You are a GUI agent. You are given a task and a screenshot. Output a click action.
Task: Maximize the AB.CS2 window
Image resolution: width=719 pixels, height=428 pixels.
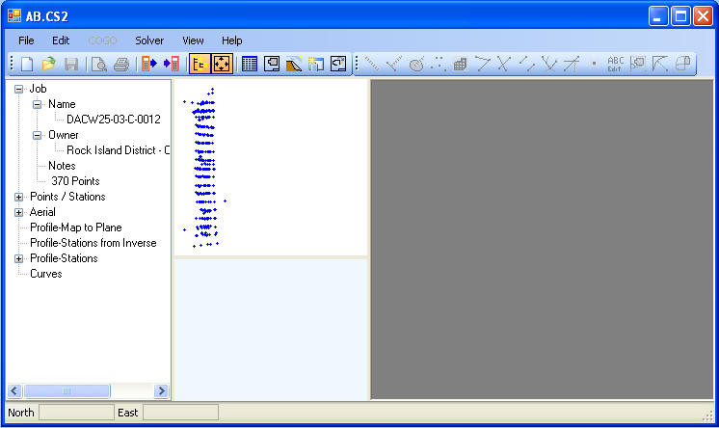681,16
